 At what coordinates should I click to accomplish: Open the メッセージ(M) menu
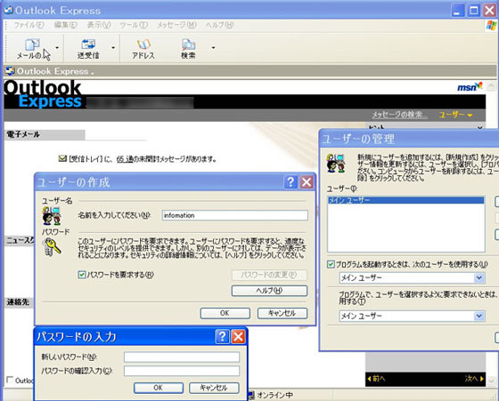click(176, 25)
